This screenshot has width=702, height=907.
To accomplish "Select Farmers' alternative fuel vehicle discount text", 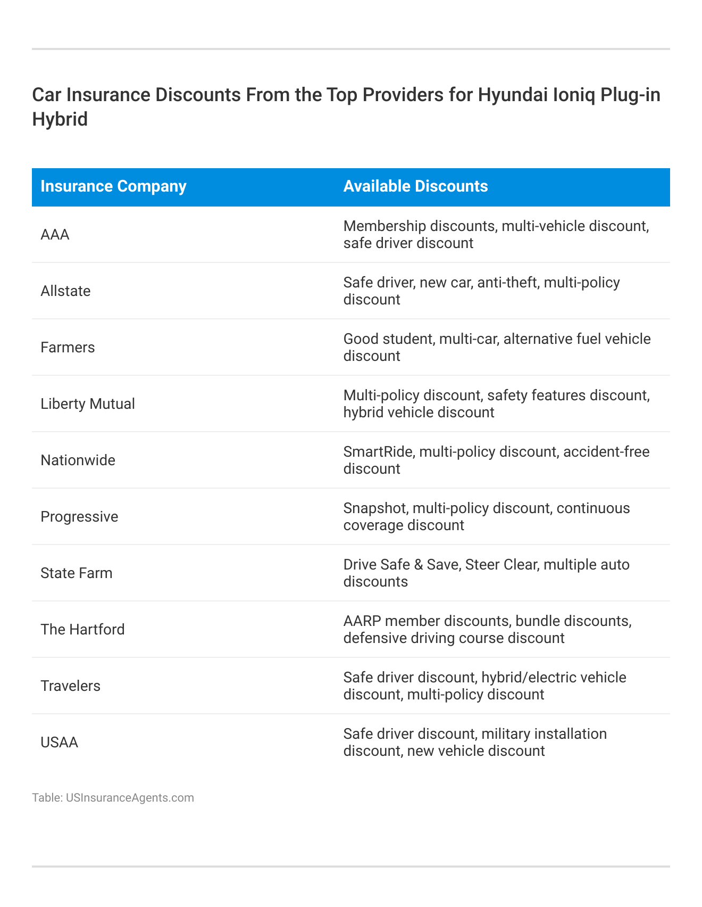I will (x=497, y=348).
